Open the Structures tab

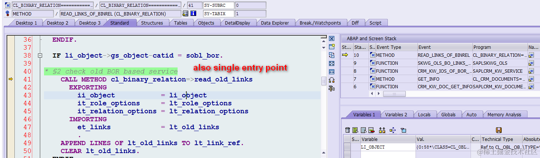(152, 23)
